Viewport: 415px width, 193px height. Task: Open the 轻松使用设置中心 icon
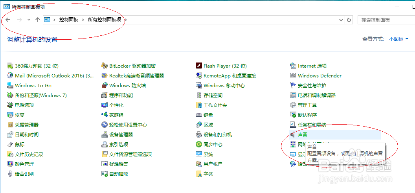pos(105,125)
